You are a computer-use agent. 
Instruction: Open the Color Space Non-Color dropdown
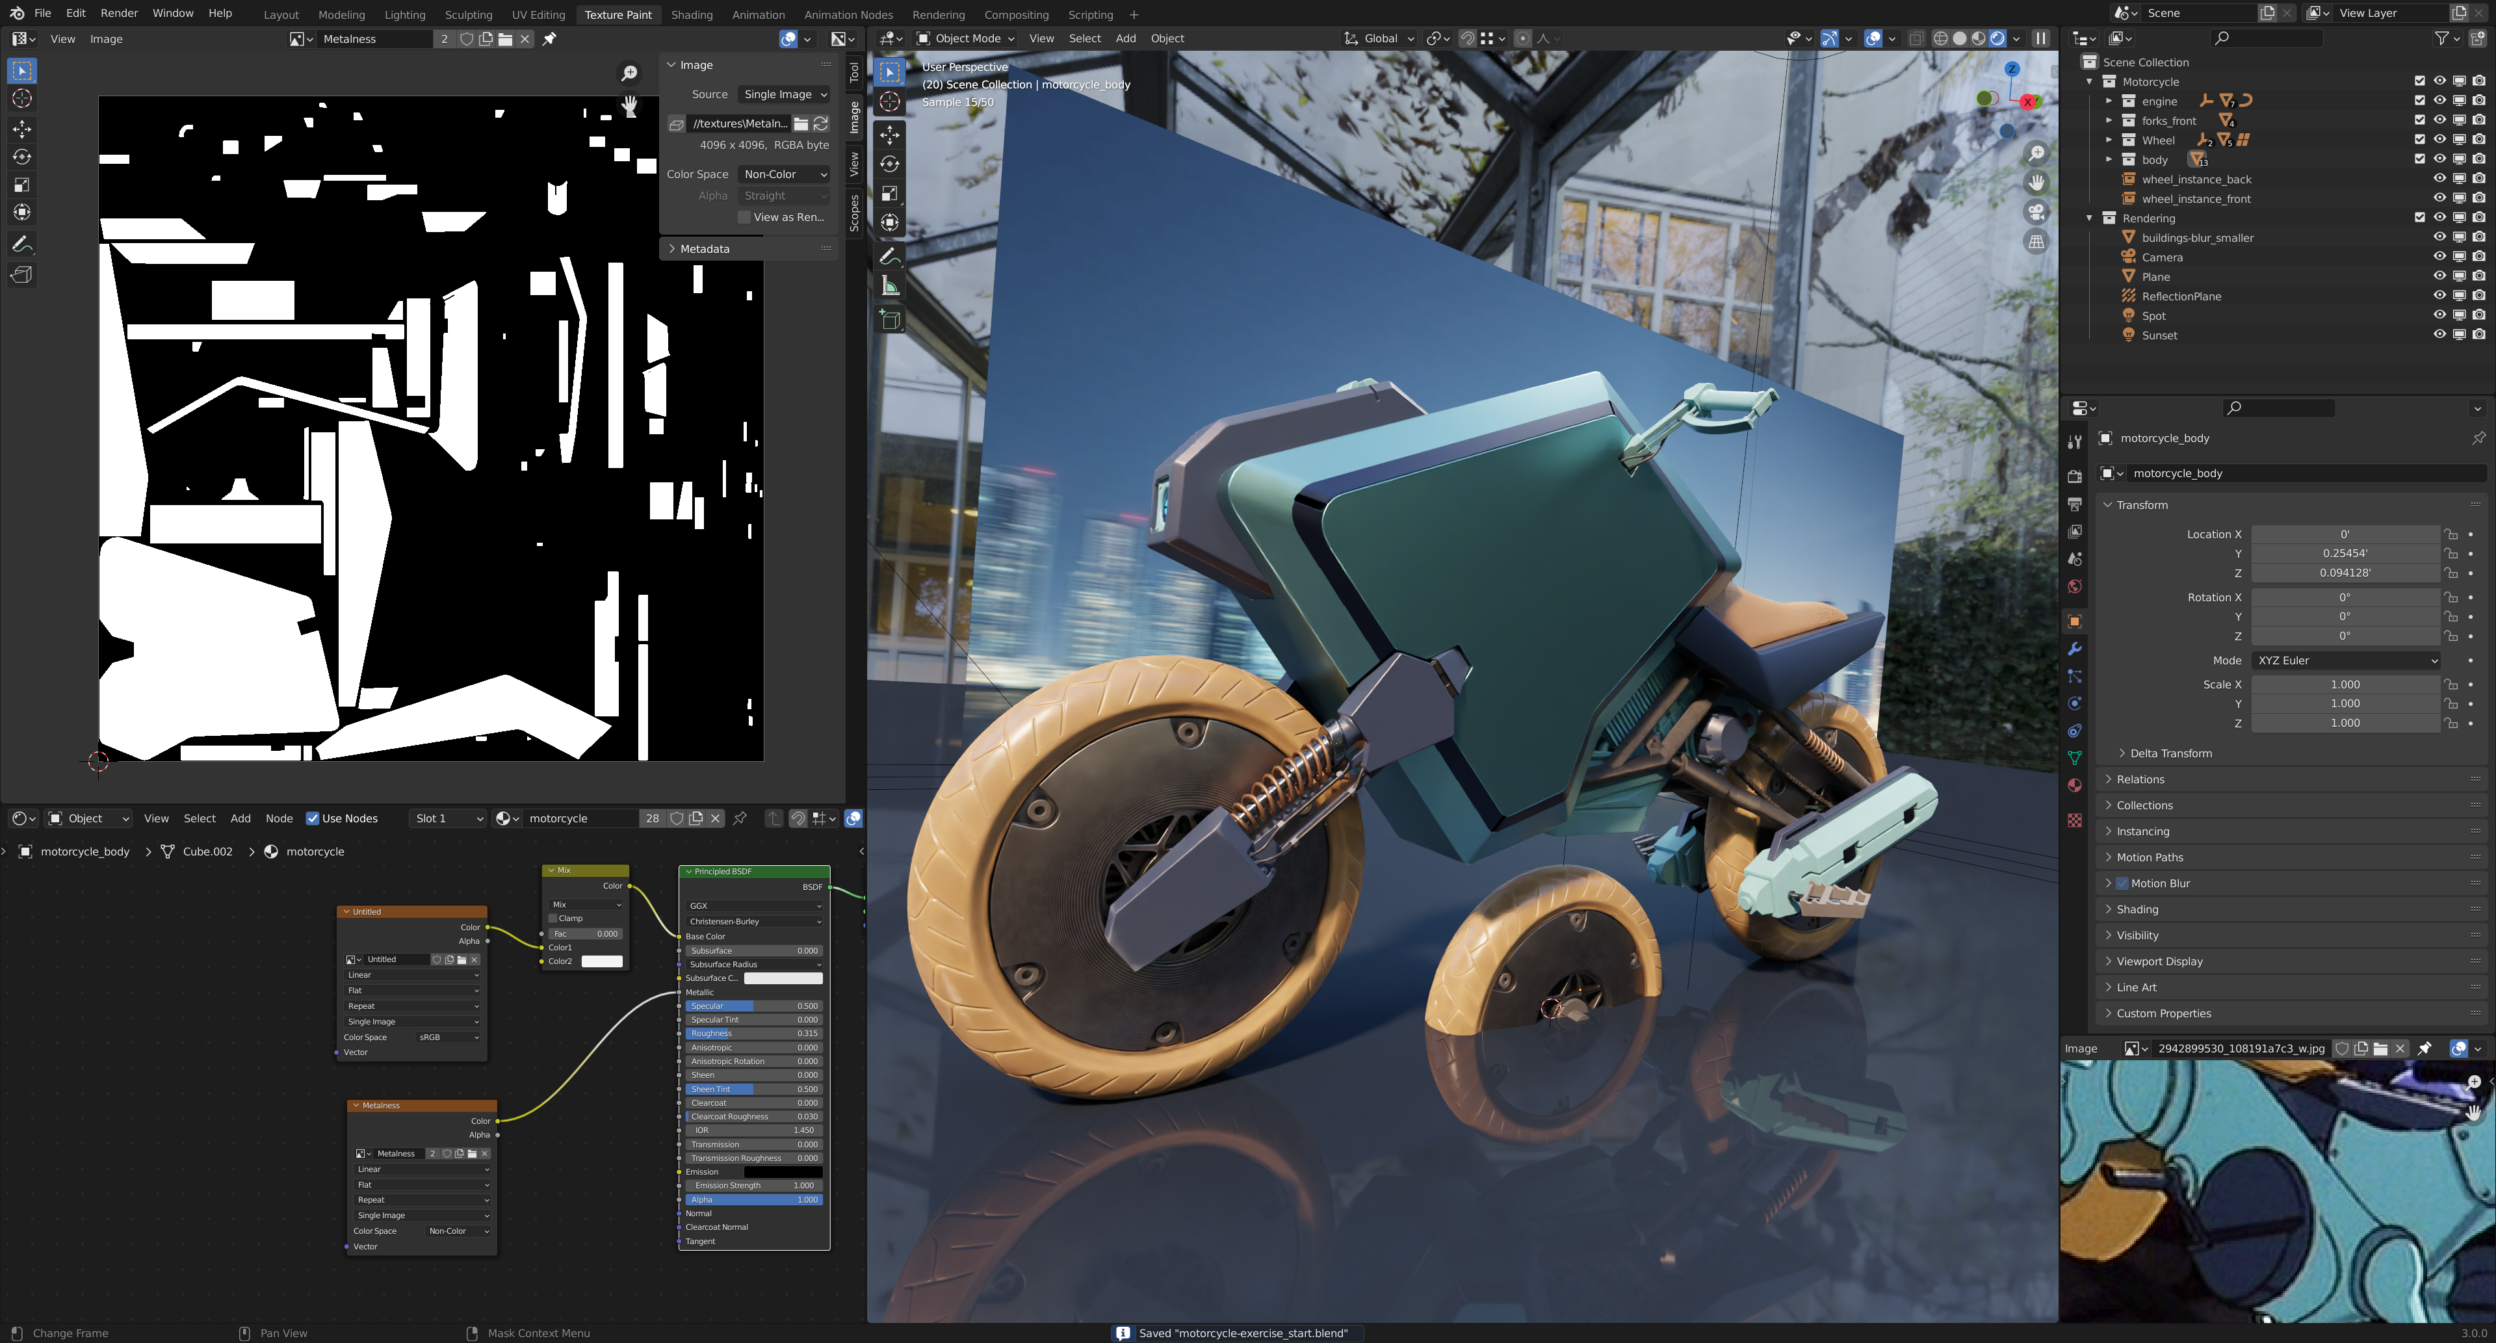tap(784, 174)
